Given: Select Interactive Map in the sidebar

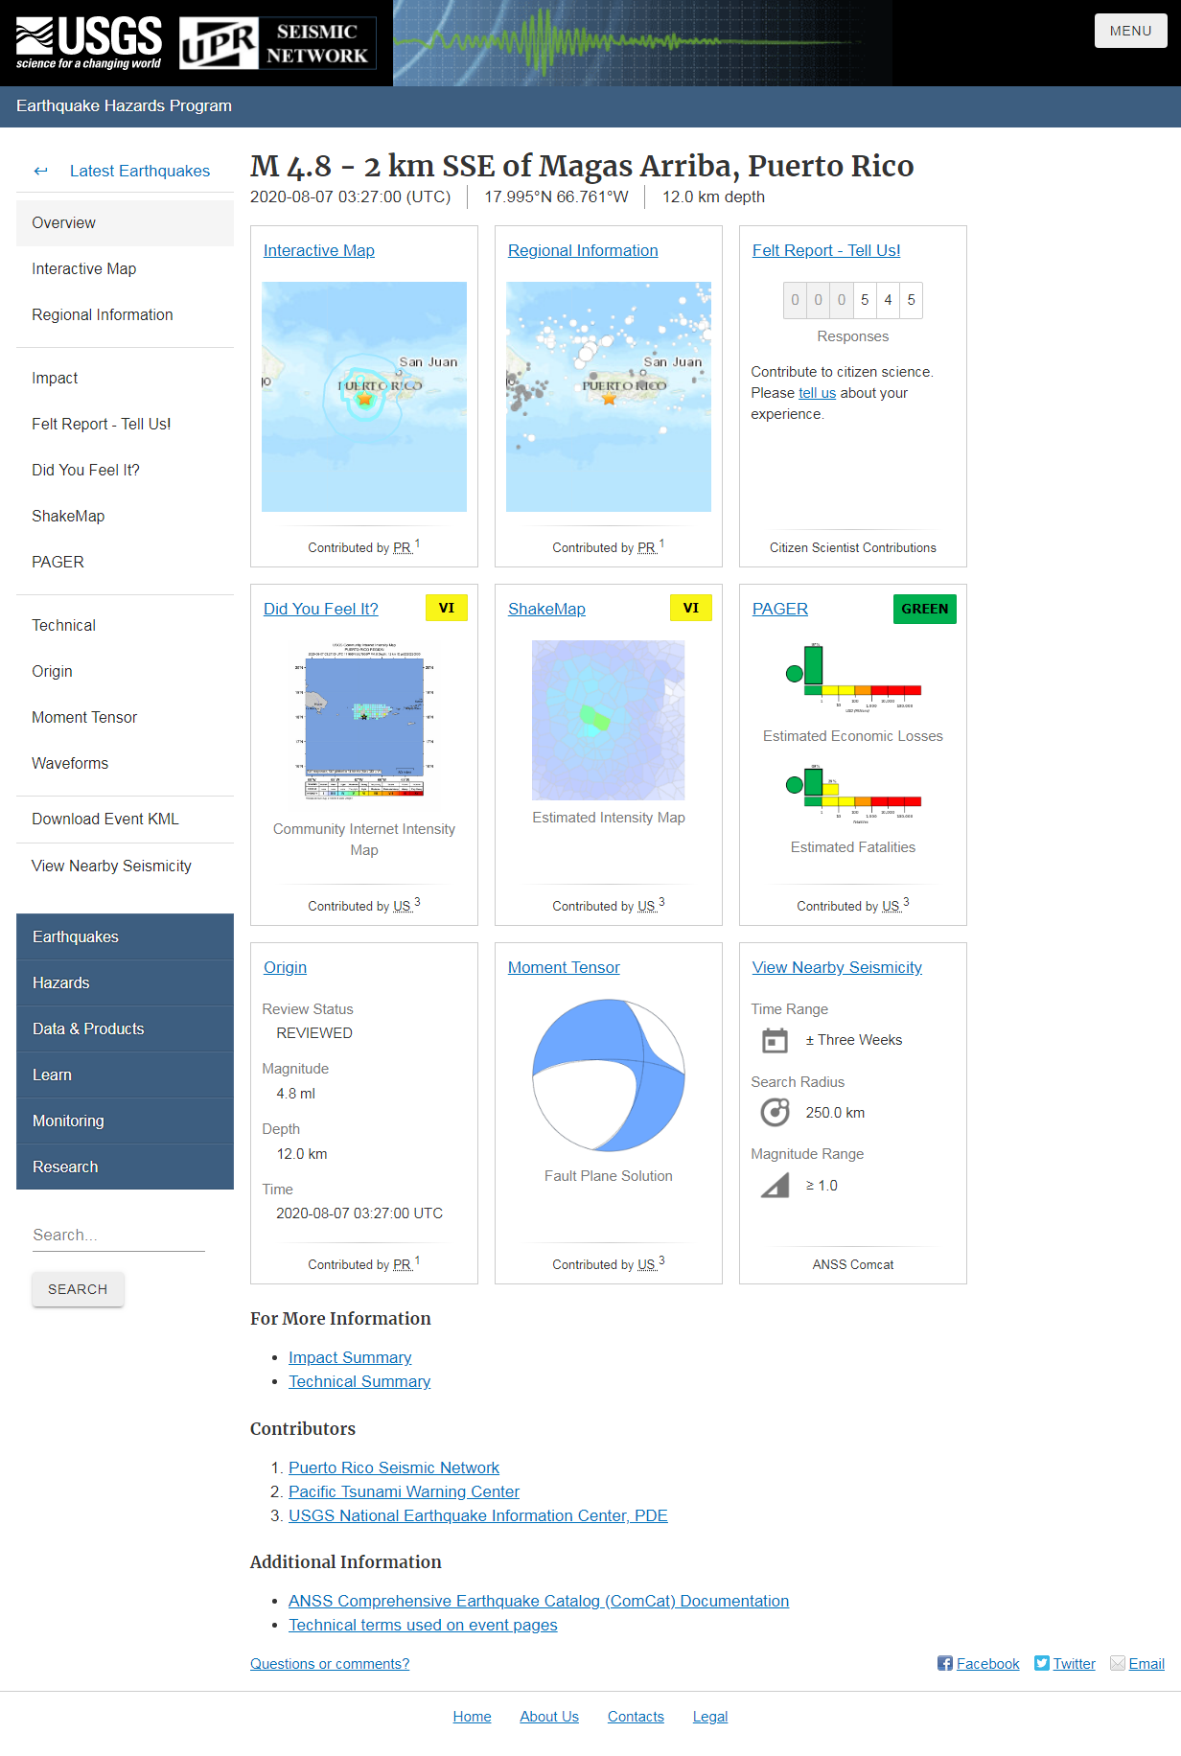Looking at the screenshot, I should pos(125,268).
